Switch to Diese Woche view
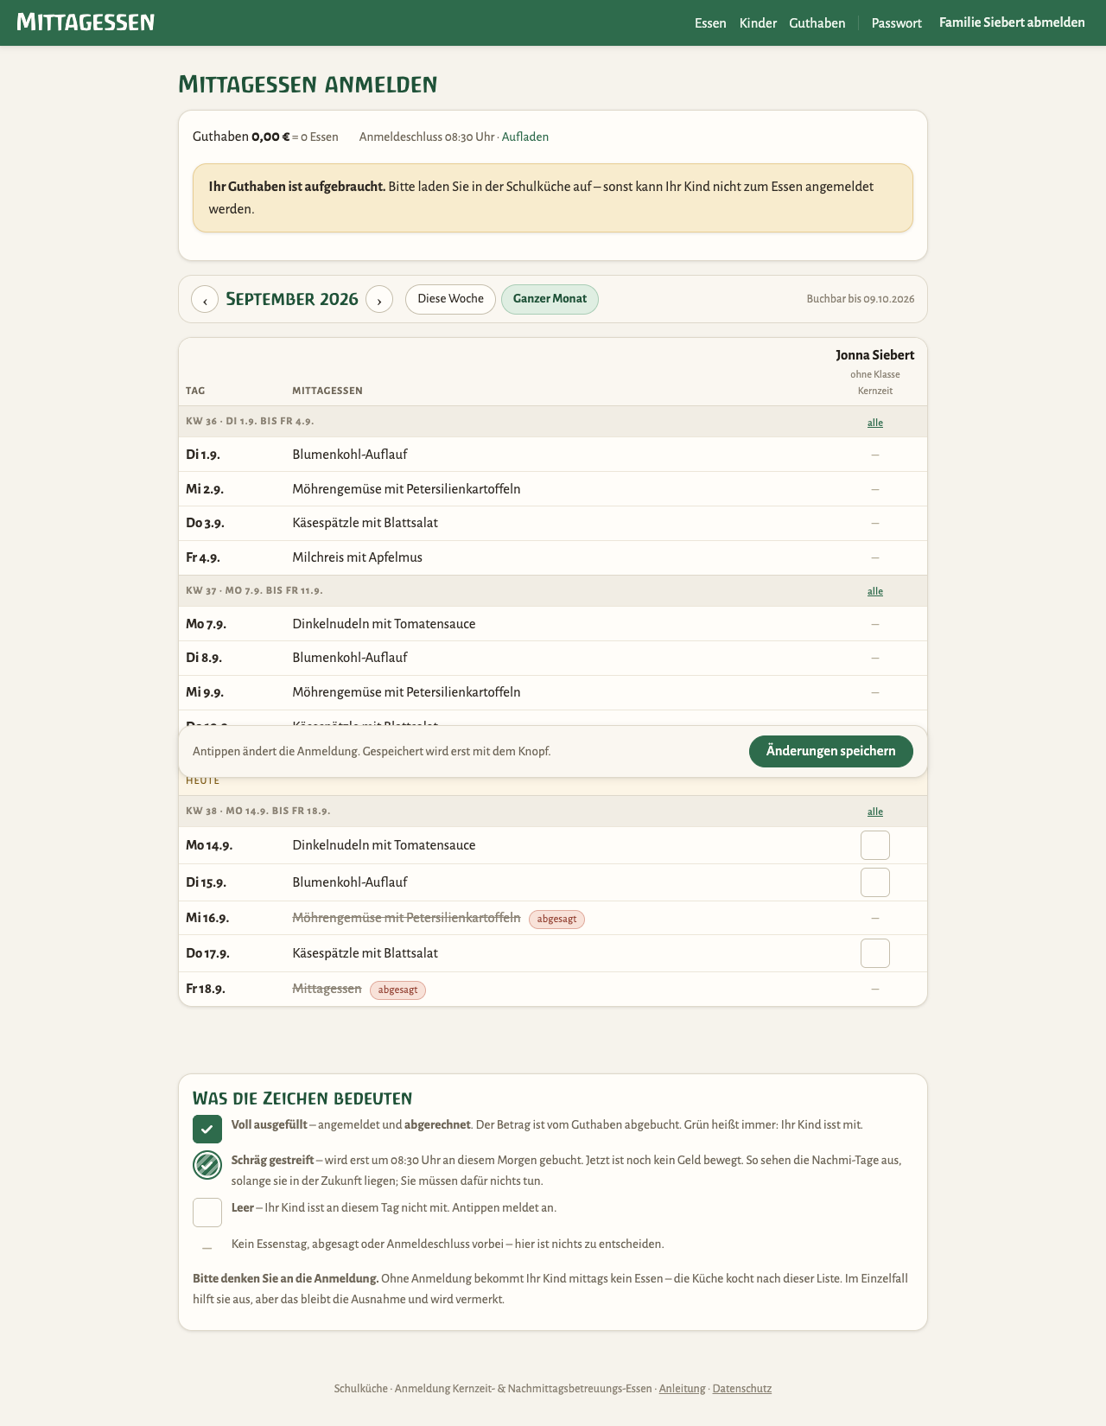This screenshot has height=1426, width=1106. click(x=450, y=299)
